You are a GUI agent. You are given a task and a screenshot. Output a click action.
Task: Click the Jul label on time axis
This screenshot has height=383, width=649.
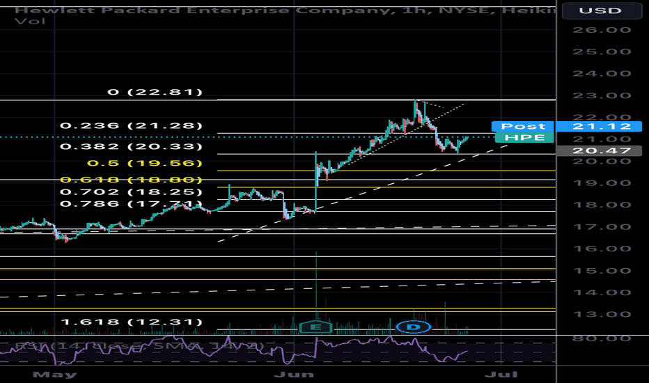tap(501, 375)
